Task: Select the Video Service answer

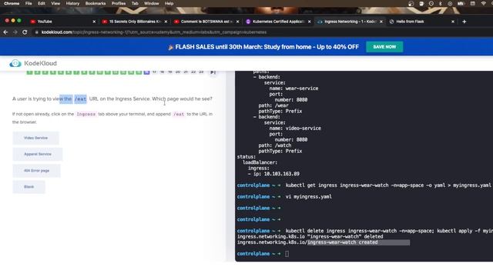Action: [35, 138]
